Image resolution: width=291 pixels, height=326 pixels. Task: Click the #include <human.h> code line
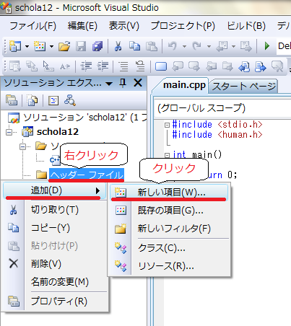[x=217, y=135]
